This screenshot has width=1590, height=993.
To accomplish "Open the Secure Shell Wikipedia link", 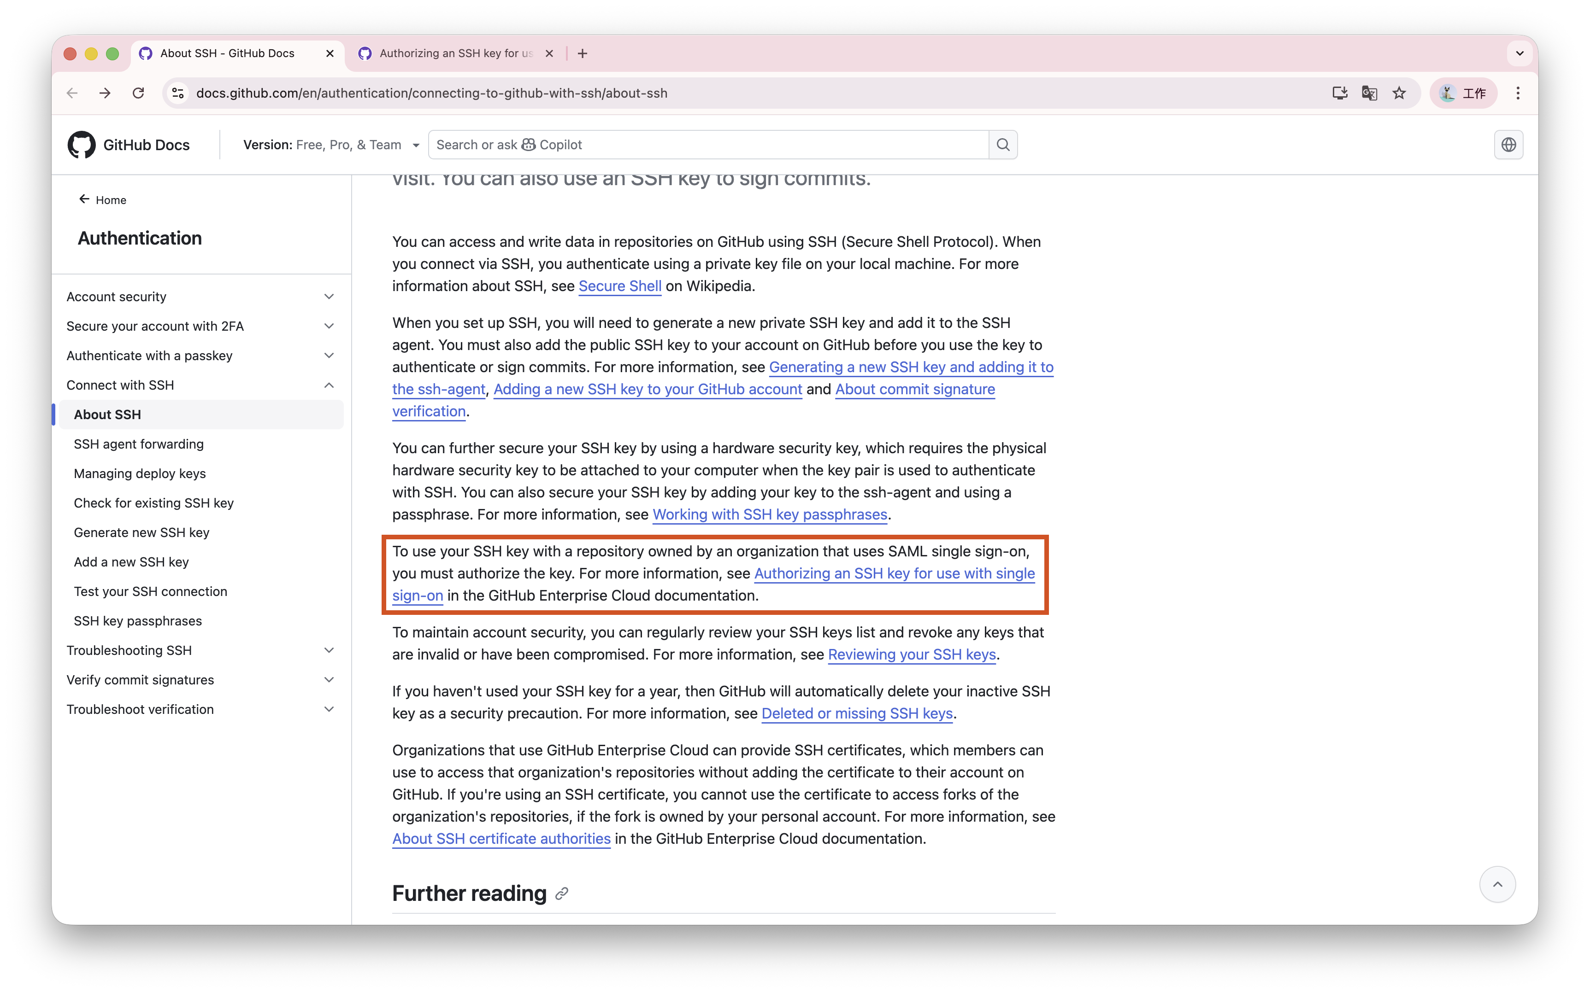I will [x=619, y=286].
